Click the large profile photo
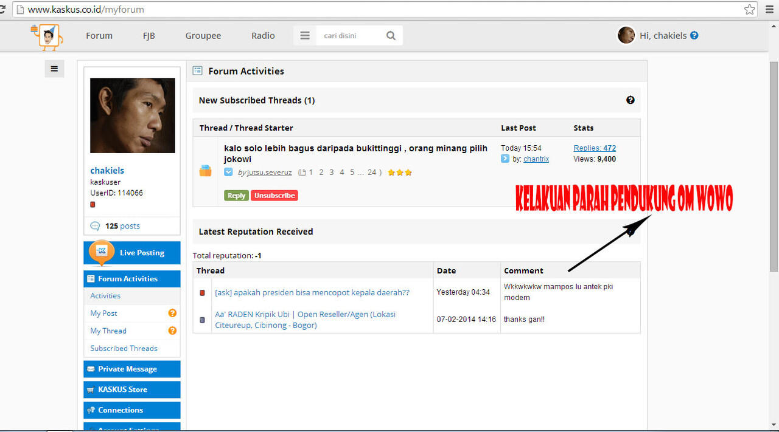This screenshot has width=779, height=432. click(133, 115)
